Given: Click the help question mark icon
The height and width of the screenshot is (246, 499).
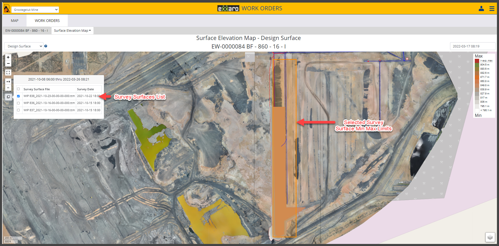Looking at the screenshot, I should (46, 46).
